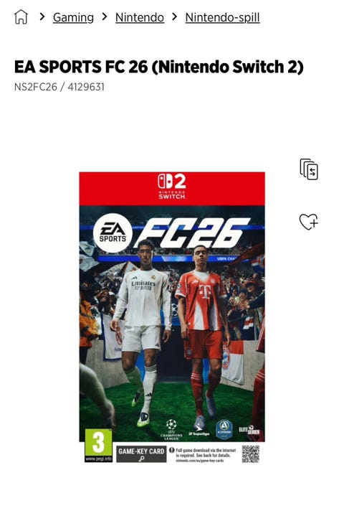This screenshot has height=521, width=344.
Task: Click the FC26 logo on cover
Action: tap(192, 233)
